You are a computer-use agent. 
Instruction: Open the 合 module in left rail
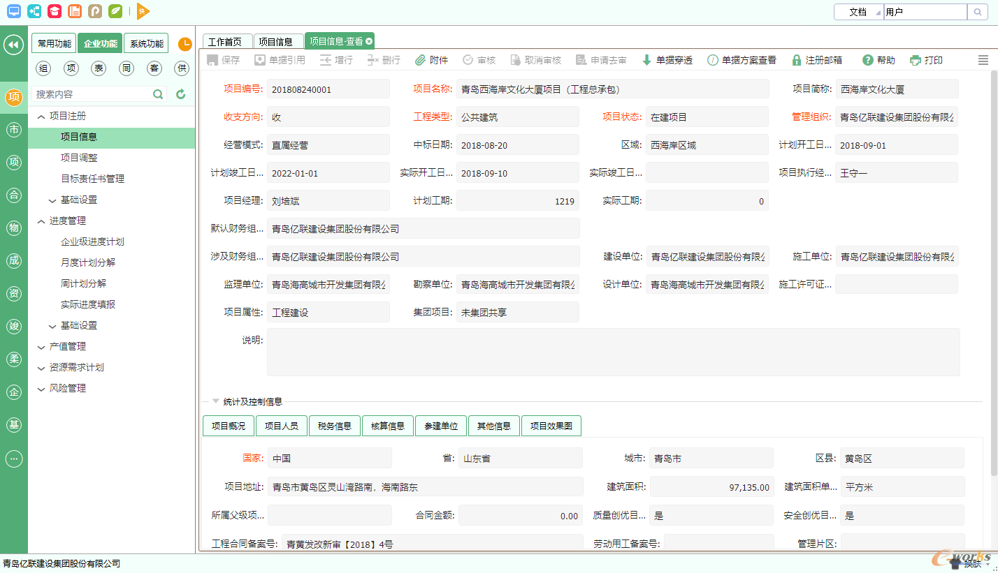[13, 195]
